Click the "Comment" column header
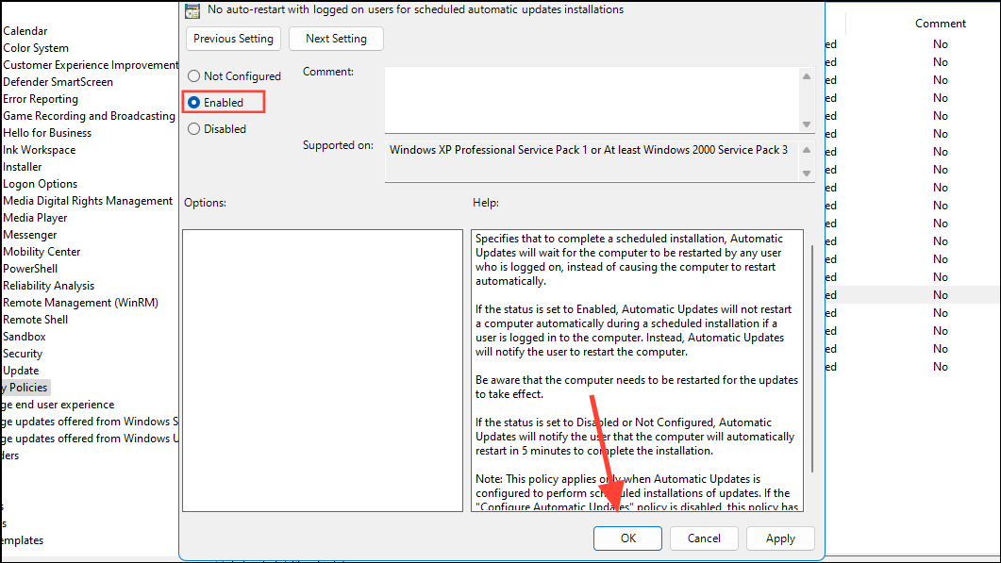The image size is (1001, 563). click(940, 23)
